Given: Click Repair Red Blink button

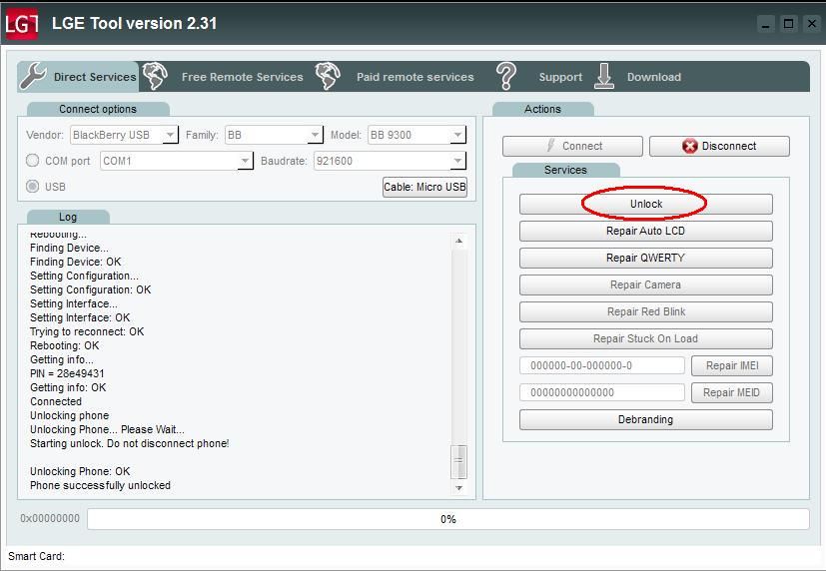Looking at the screenshot, I should [646, 311].
